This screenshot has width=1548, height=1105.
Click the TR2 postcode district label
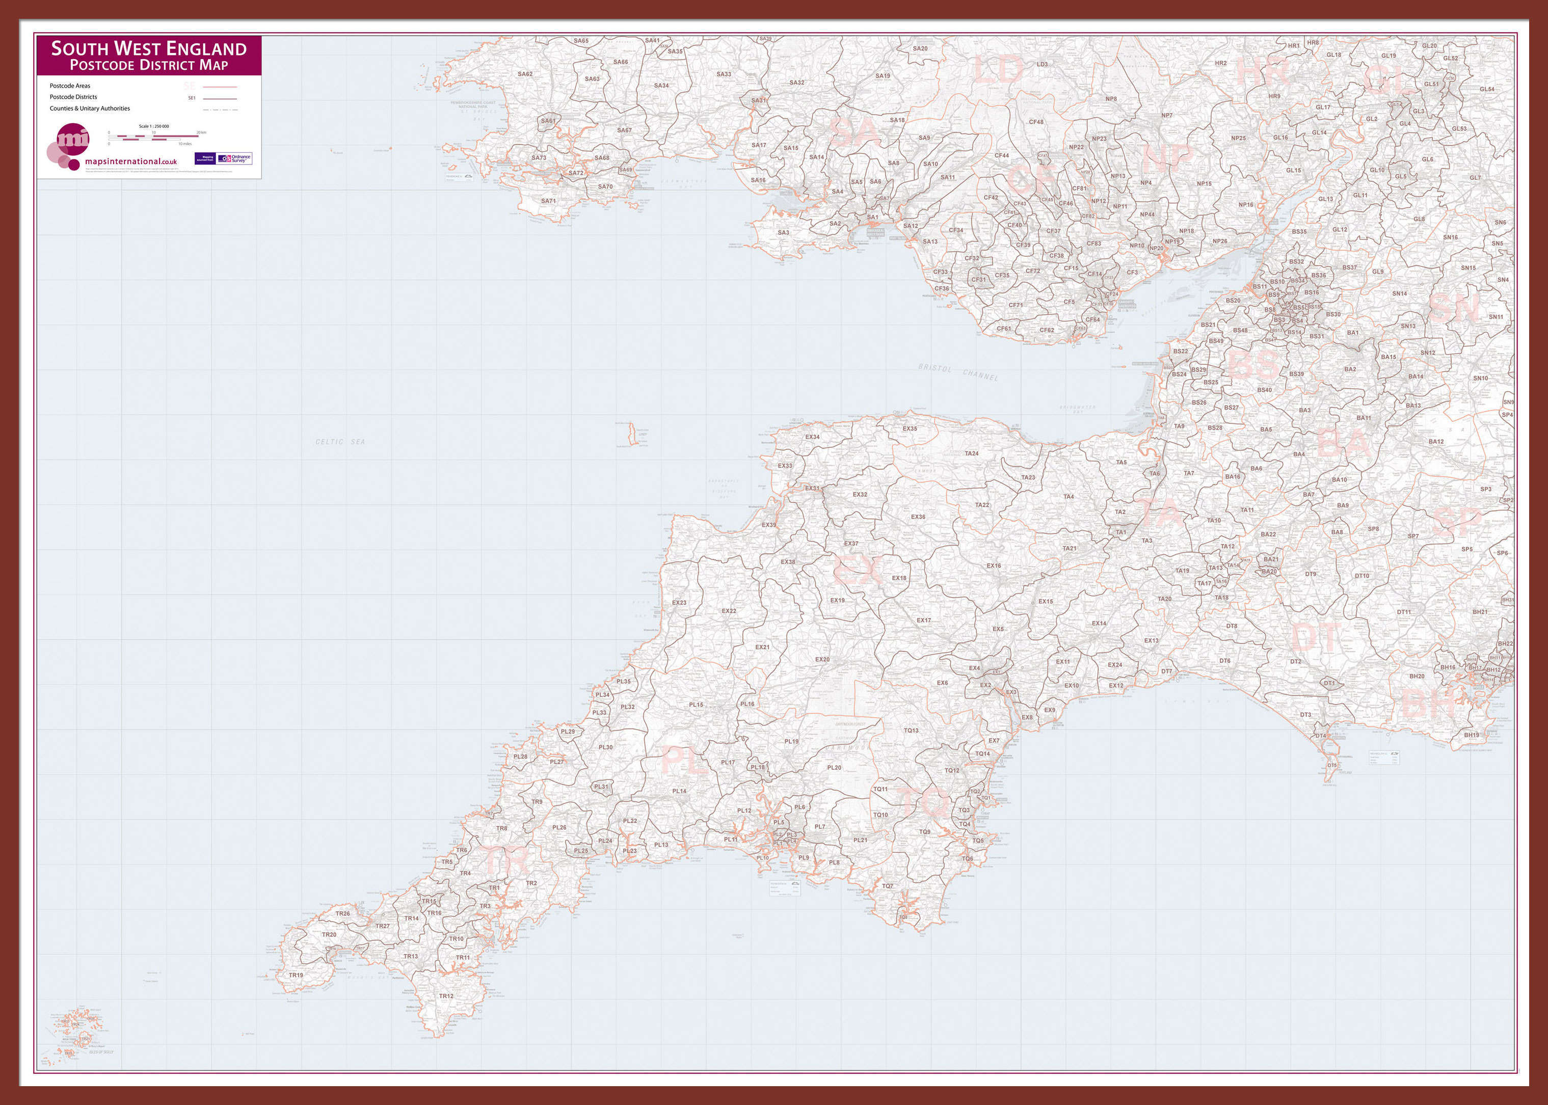click(531, 882)
